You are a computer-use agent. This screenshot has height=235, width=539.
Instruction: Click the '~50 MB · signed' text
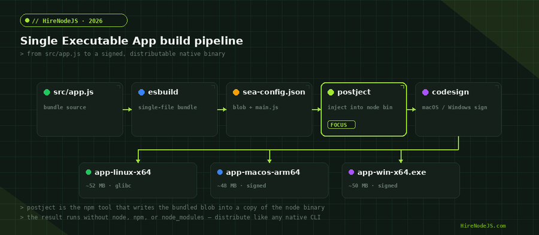(373, 185)
